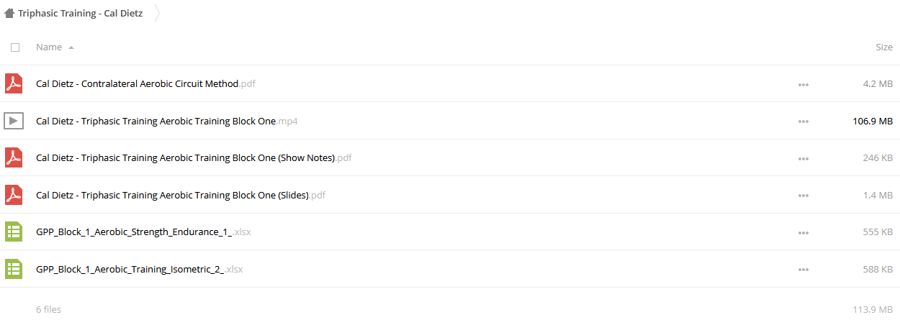900x325 pixels.
Task: Click PDF icon for the Show Notes file
Action: pyautogui.click(x=13, y=157)
